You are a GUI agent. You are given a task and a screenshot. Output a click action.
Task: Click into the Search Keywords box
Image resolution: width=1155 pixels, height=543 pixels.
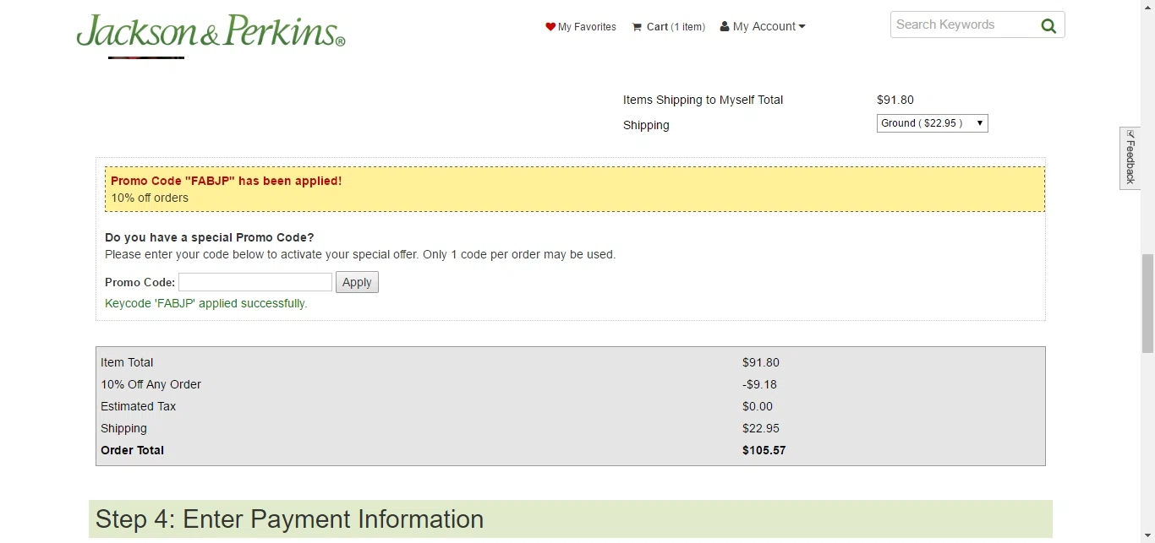click(x=964, y=24)
